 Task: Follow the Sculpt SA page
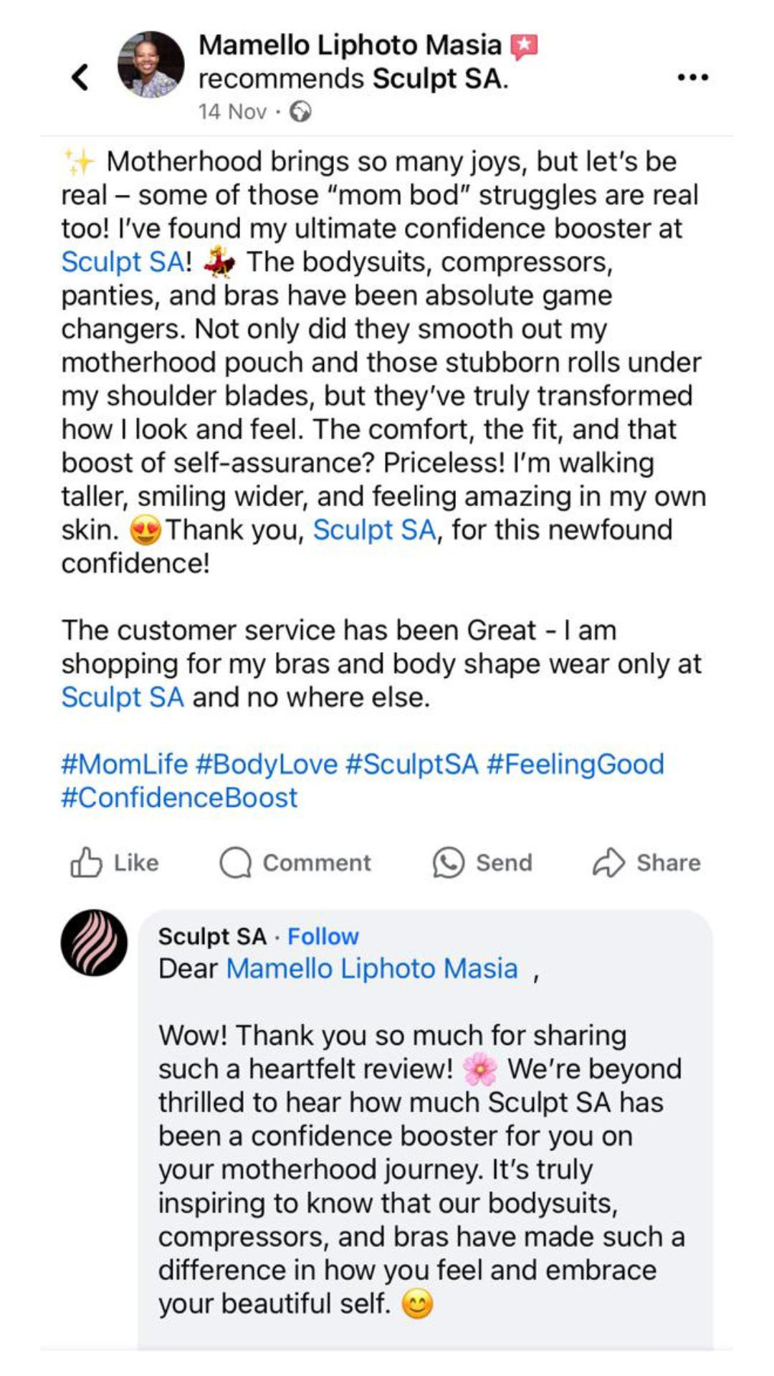point(322,936)
